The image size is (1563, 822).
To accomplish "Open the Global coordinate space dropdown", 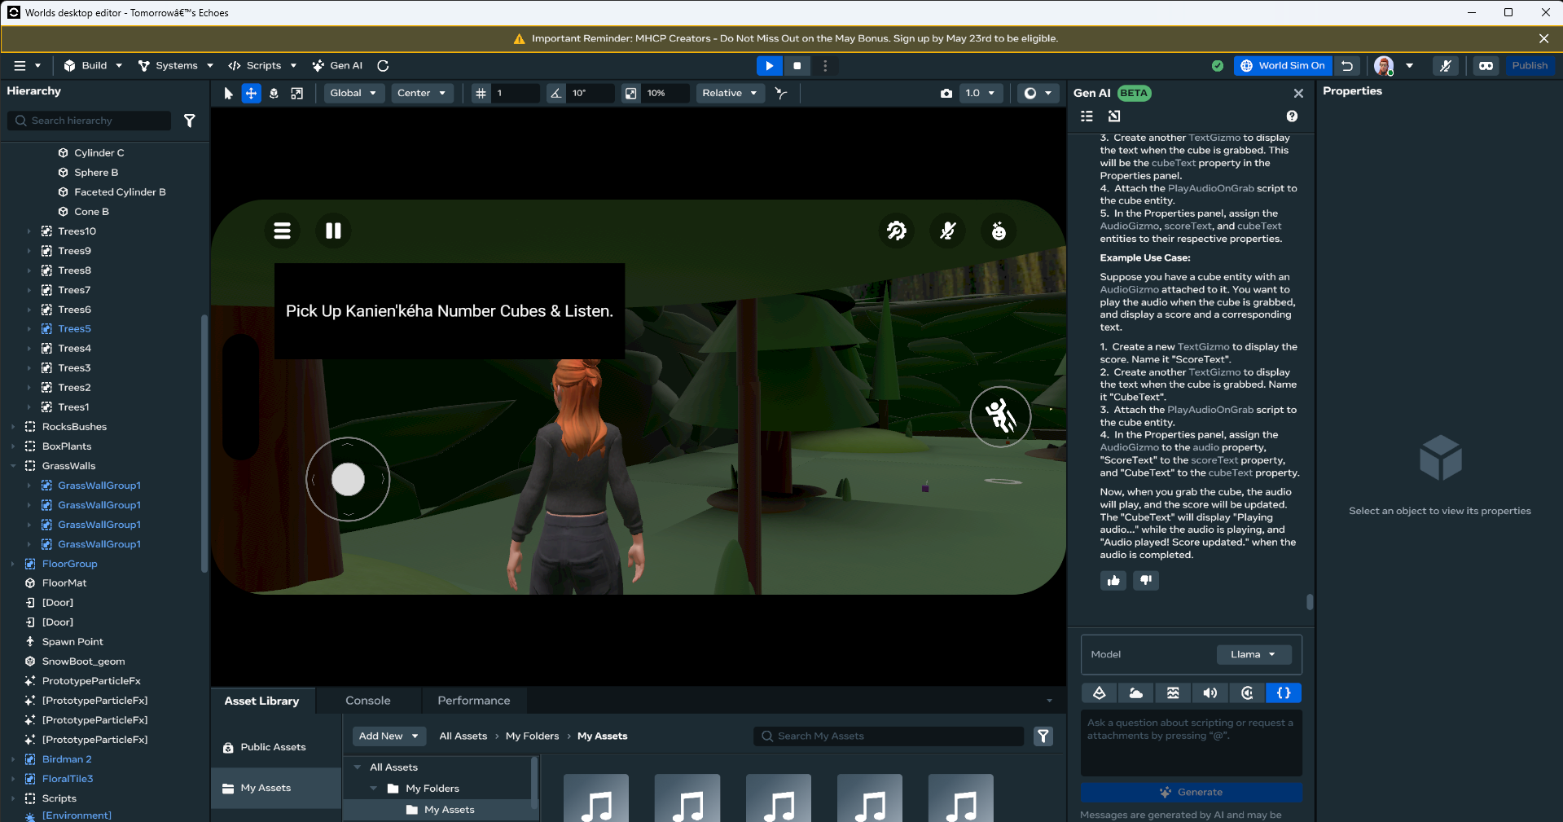I will (x=353, y=94).
